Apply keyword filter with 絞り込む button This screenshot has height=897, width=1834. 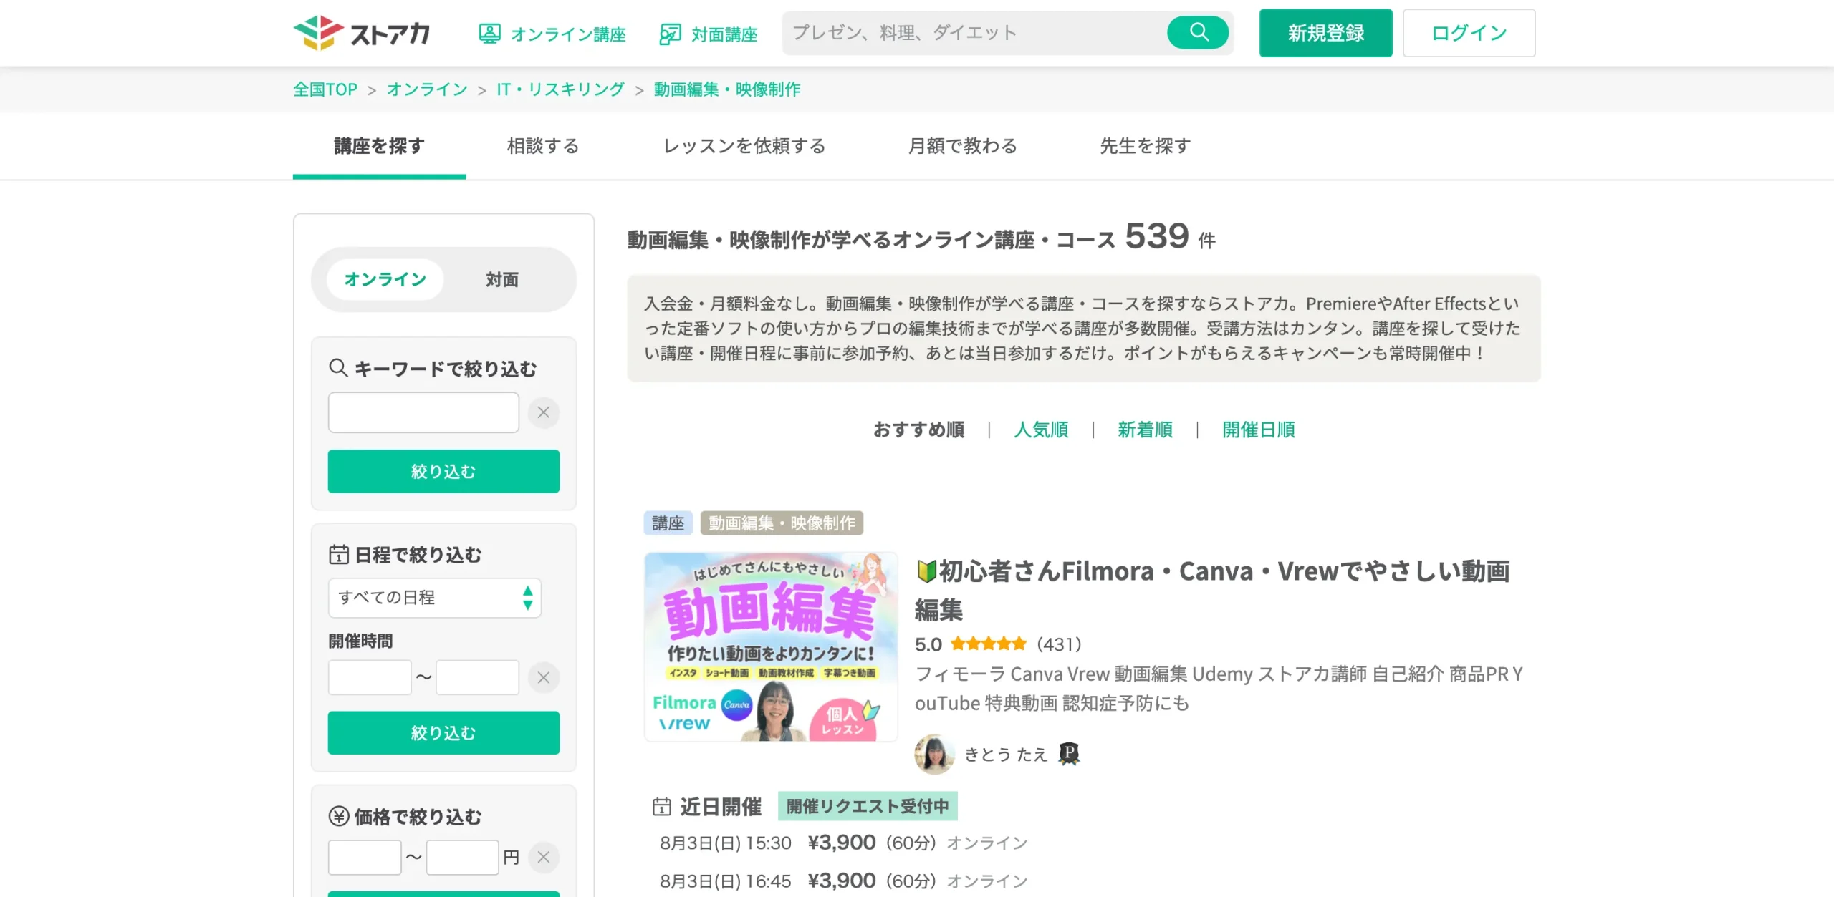tap(443, 471)
